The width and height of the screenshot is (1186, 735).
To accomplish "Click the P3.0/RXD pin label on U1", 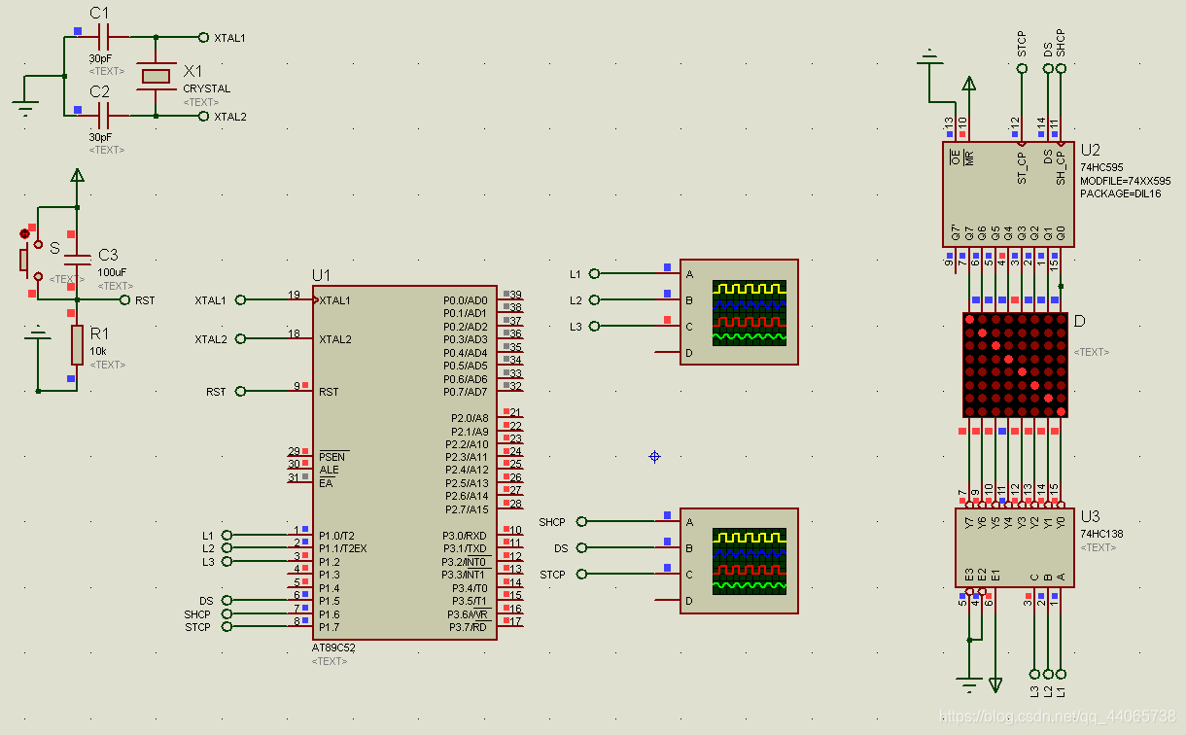I will pos(465,536).
